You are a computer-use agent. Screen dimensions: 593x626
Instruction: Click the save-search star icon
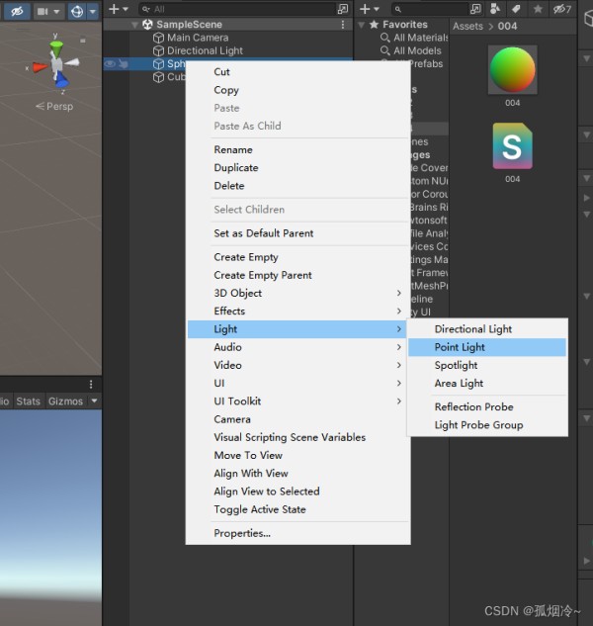[x=538, y=9]
